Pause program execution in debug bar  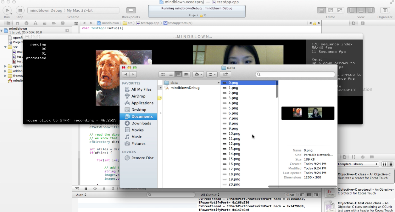coord(86,189)
